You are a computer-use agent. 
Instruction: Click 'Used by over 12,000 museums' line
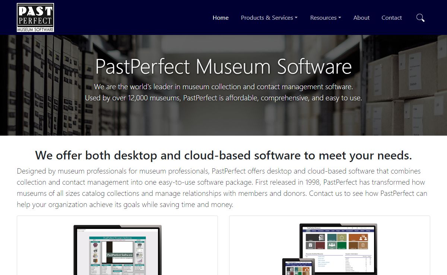(x=223, y=98)
